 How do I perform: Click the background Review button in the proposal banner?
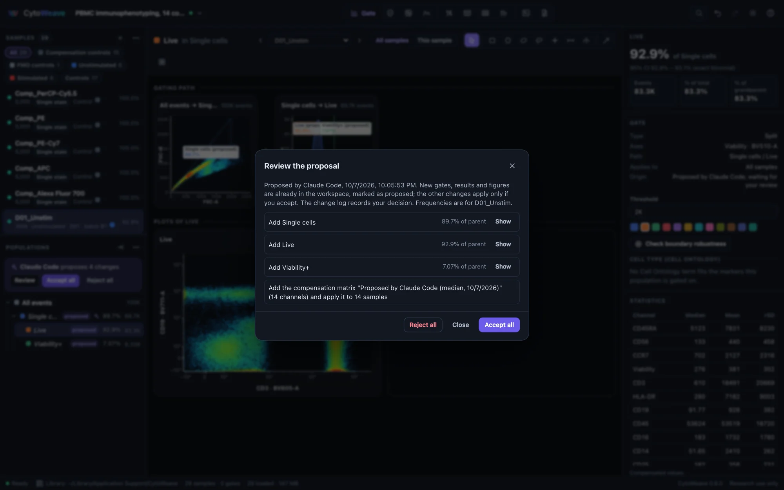coord(25,280)
